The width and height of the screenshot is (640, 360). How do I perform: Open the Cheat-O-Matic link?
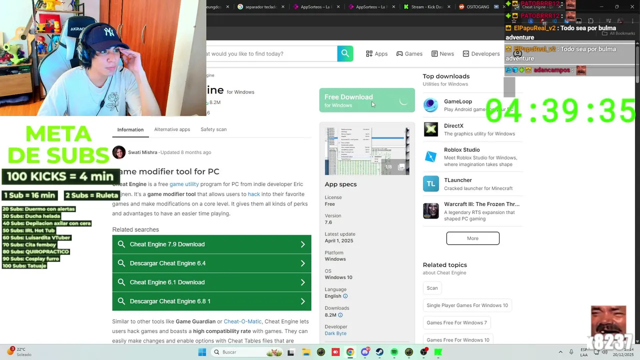click(x=242, y=321)
